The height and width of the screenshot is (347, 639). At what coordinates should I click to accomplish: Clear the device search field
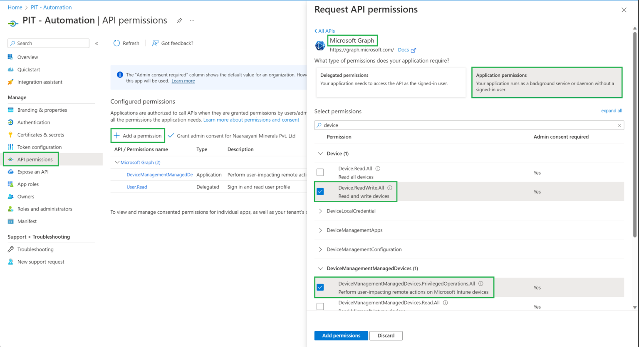(x=619, y=125)
